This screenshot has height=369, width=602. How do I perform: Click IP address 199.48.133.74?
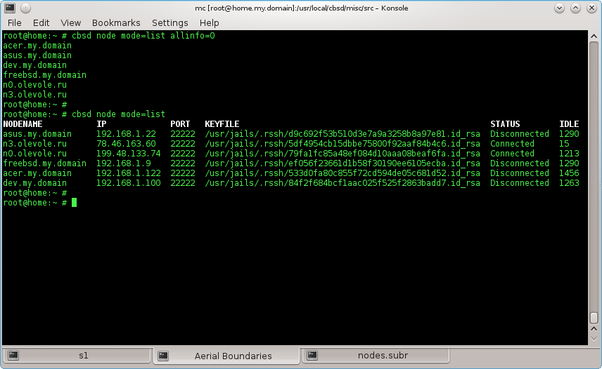pos(128,154)
